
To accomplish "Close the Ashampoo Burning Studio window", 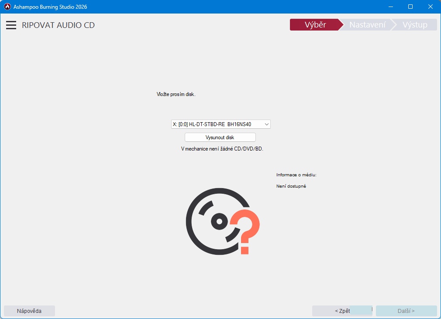I will [430, 7].
